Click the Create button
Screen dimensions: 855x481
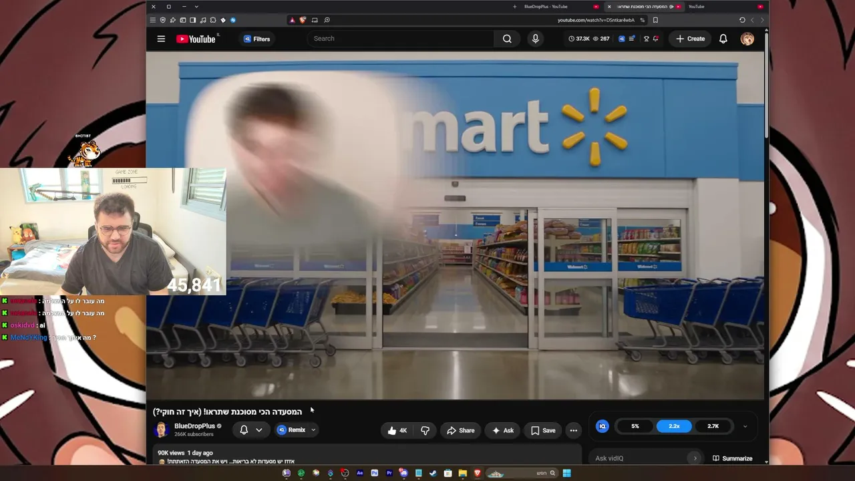[x=690, y=39]
